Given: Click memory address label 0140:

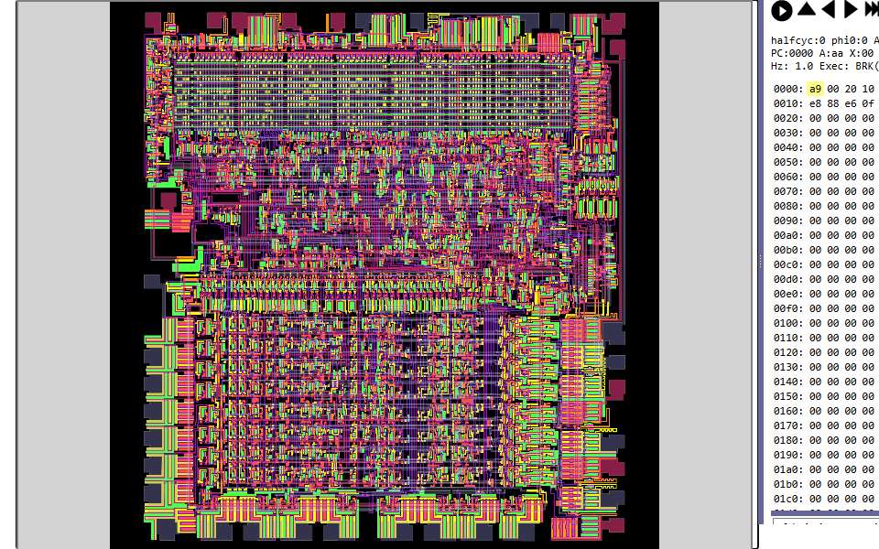Looking at the screenshot, I should pos(788,382).
